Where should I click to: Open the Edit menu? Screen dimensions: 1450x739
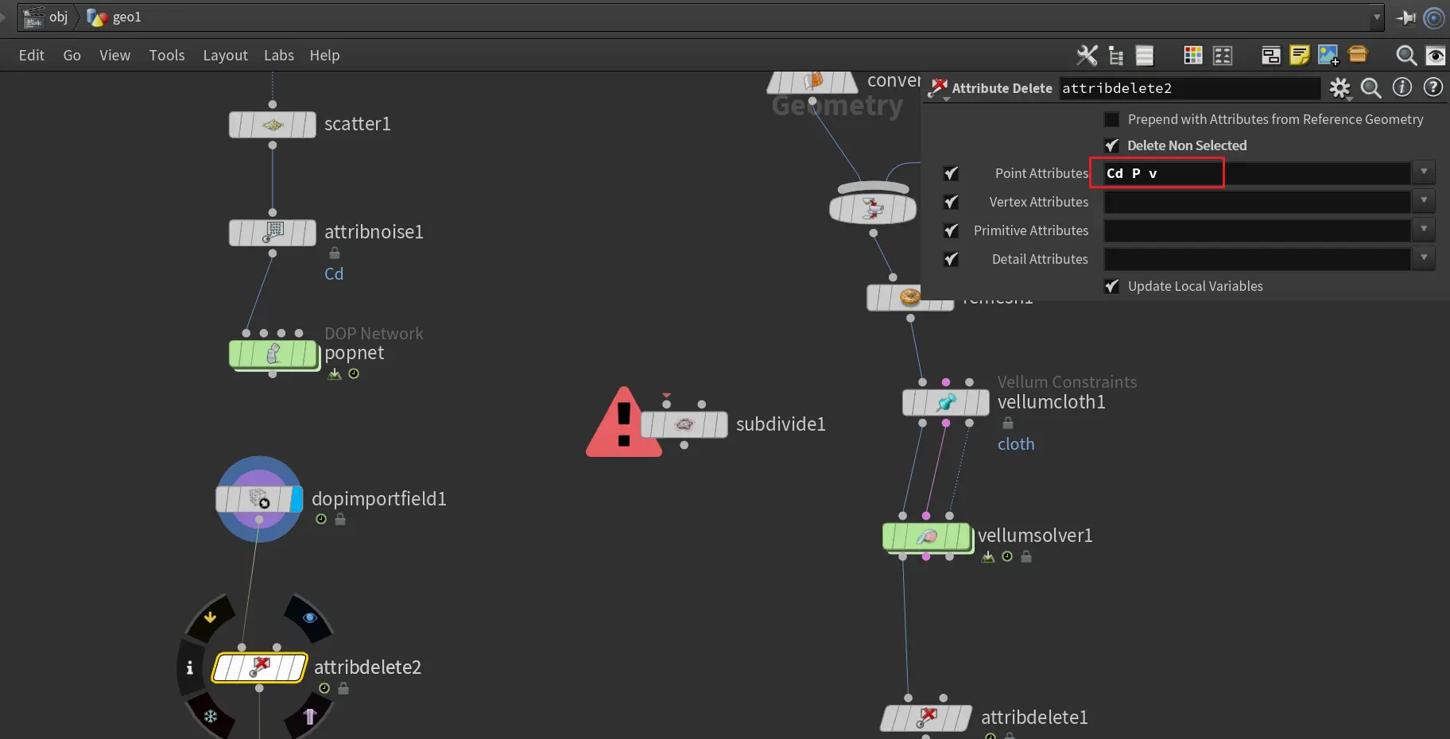point(32,55)
